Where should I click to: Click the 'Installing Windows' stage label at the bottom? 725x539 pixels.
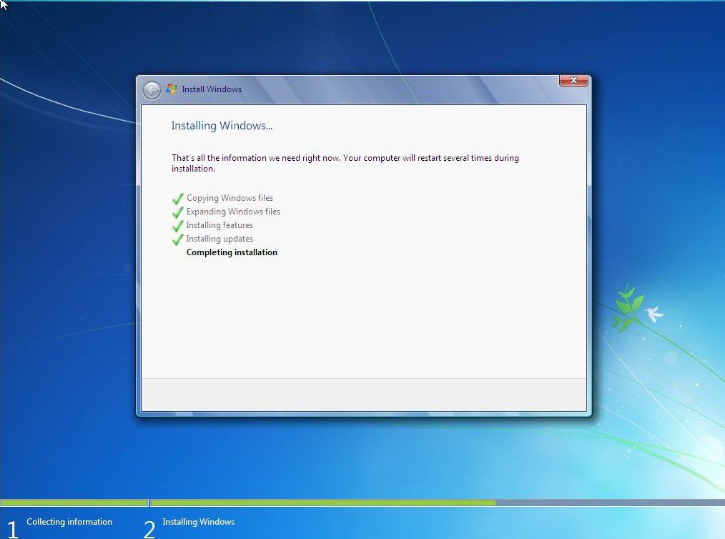(x=198, y=522)
